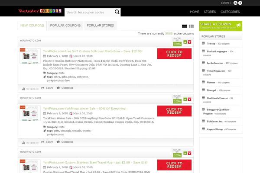Screen dimensions: 260x173
Task: Open the Apparel Group store link
Action: [x=215, y=129]
